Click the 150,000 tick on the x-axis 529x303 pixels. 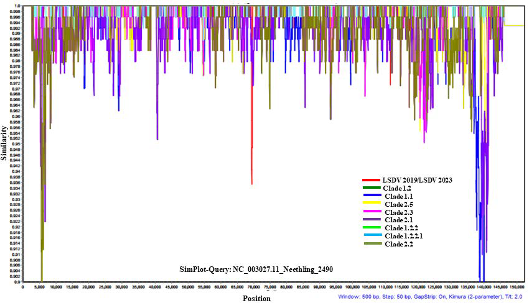coord(516,287)
